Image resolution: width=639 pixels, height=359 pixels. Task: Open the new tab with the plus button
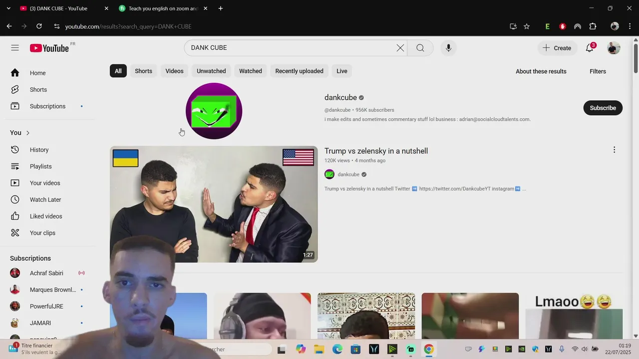pyautogui.click(x=221, y=8)
